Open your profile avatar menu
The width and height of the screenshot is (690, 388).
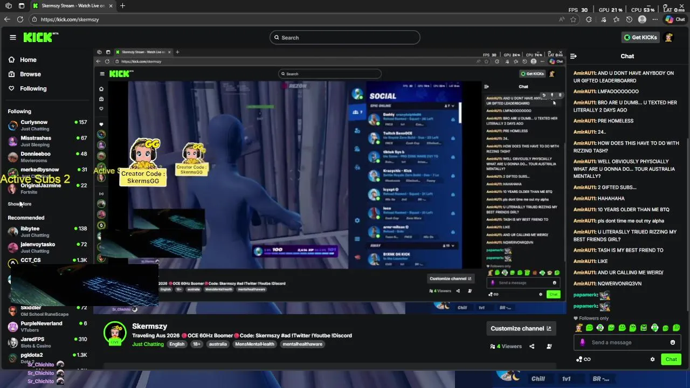(x=669, y=37)
